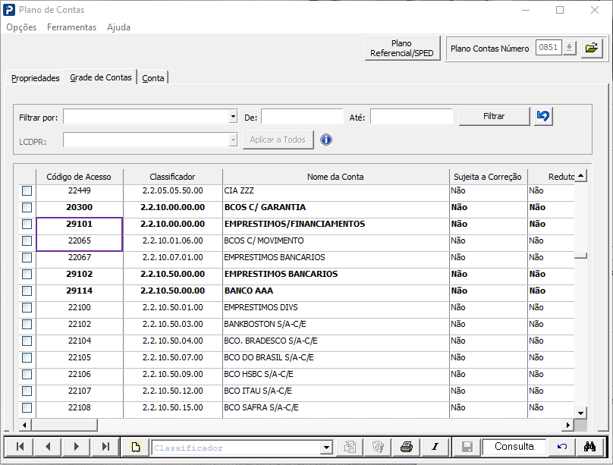Click the grid scroll down arrow

click(580, 413)
